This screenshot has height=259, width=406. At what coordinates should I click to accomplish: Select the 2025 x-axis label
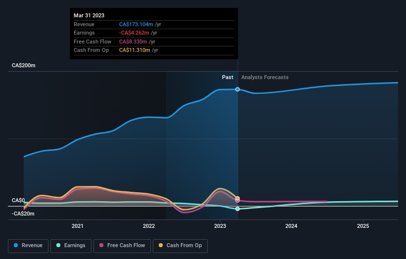363,226
